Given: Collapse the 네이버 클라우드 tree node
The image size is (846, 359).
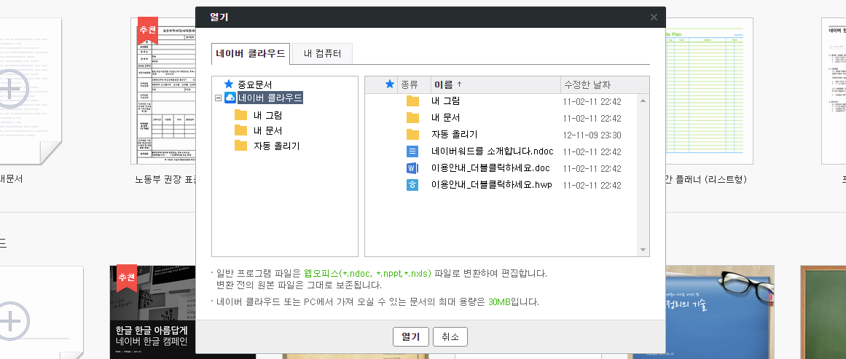Looking at the screenshot, I should [218, 98].
